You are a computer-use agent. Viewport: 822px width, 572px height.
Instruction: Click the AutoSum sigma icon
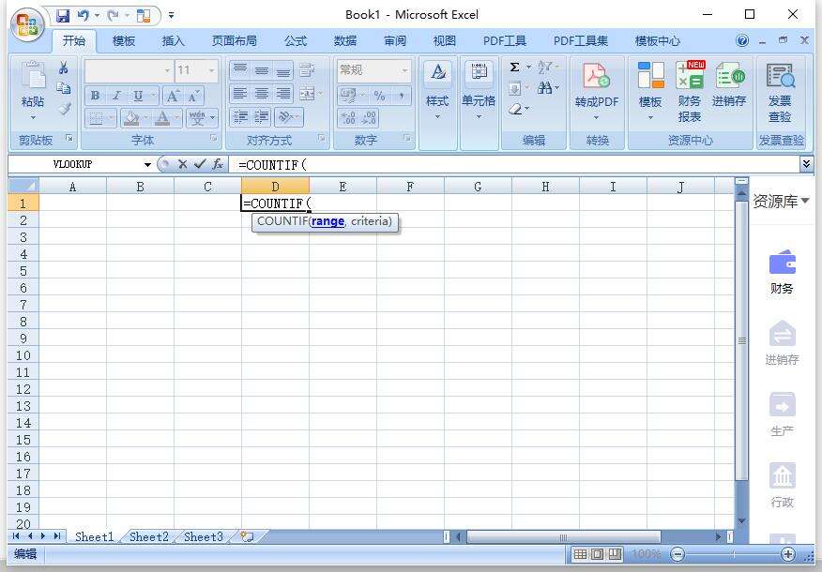(515, 68)
